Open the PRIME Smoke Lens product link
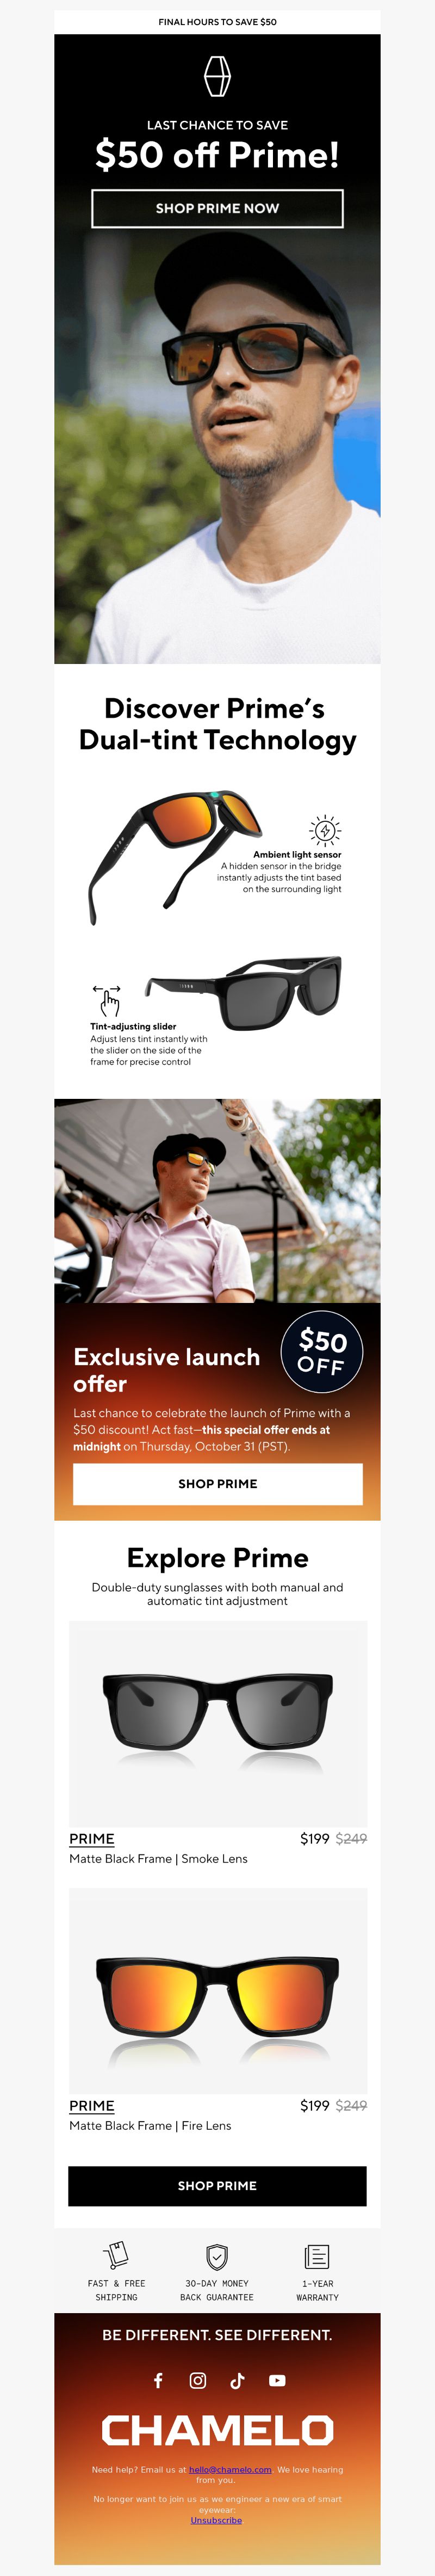435x2576 pixels. [x=92, y=1838]
